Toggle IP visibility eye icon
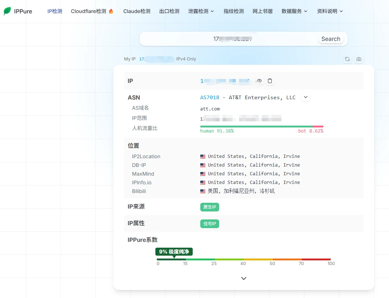Screen dimensions: 389x298 259,81
